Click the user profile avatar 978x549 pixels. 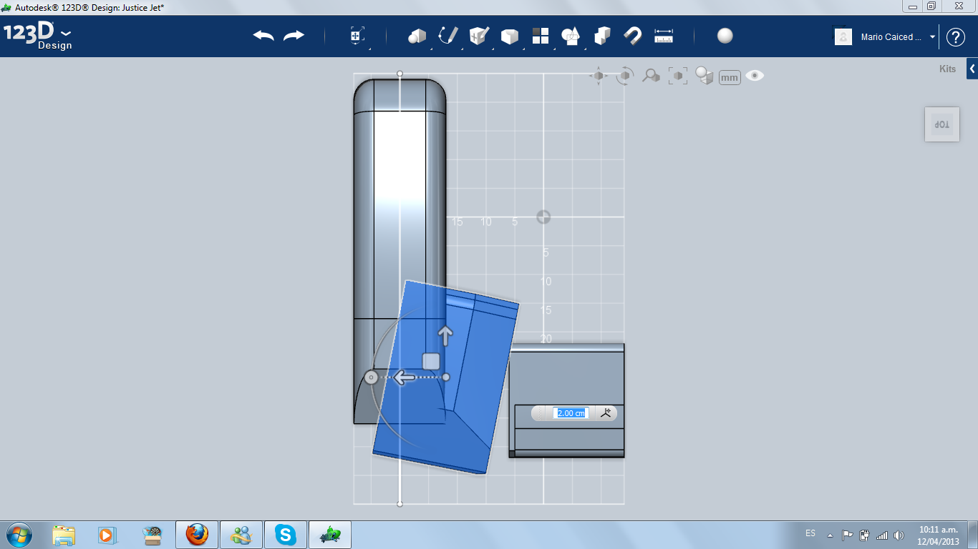[x=843, y=36]
